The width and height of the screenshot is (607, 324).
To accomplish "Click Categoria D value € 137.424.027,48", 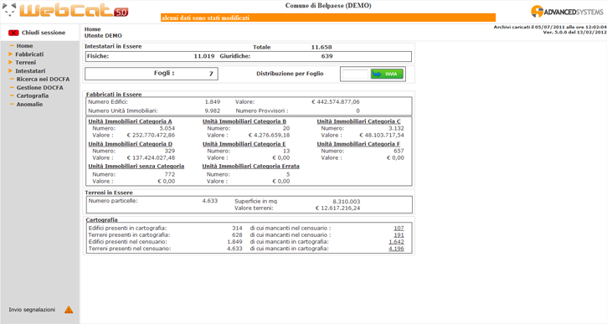I will [151, 157].
